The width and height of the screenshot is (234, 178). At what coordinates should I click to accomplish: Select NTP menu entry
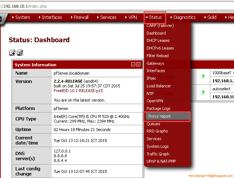[150, 94]
